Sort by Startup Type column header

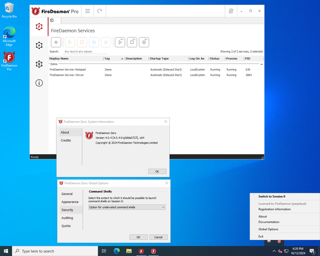(x=168, y=59)
